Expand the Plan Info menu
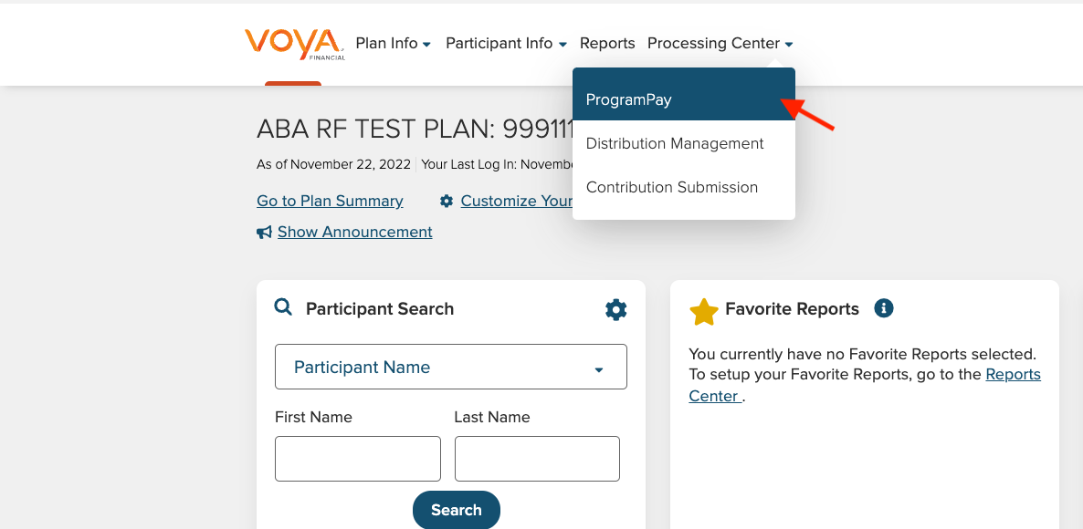 coord(393,44)
